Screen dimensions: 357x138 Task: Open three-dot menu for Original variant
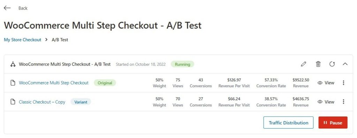(343, 83)
